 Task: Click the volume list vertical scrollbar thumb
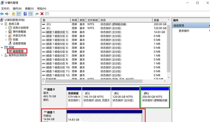point(169,49)
